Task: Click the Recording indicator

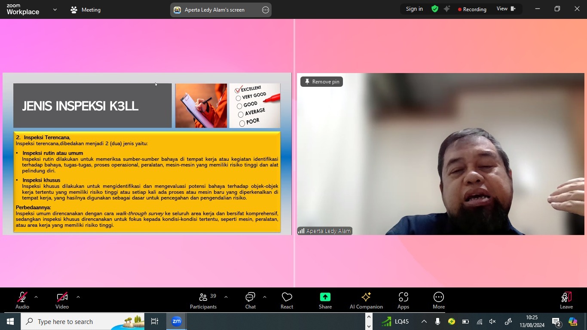Action: coord(472,9)
